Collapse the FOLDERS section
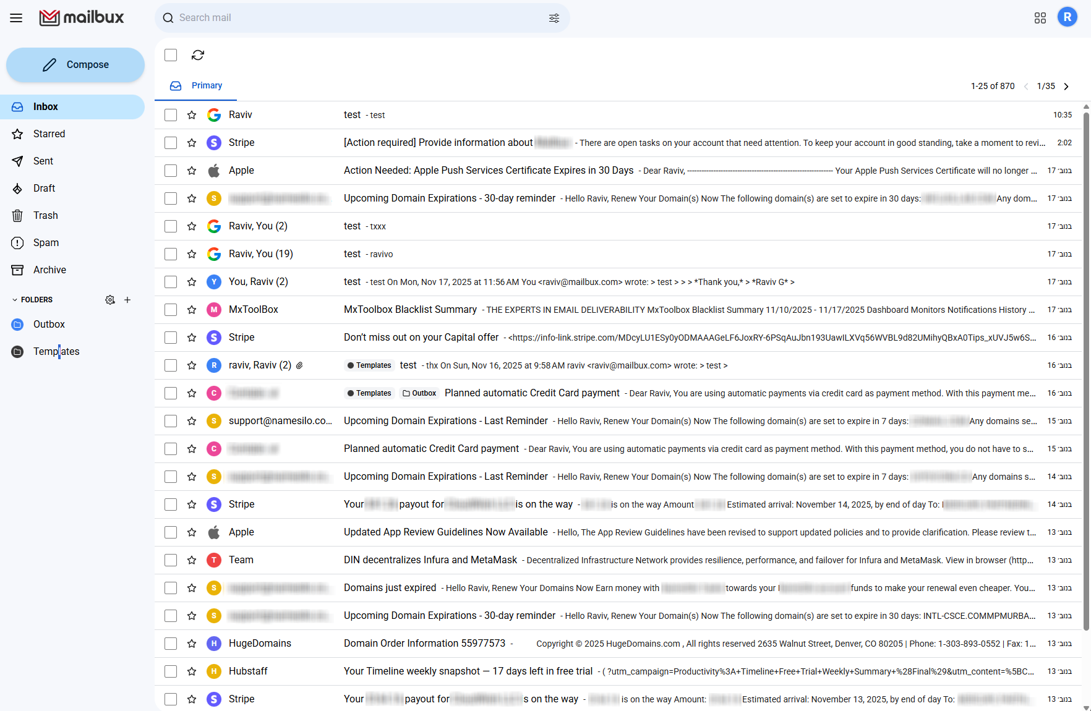This screenshot has height=711, width=1091. point(14,299)
